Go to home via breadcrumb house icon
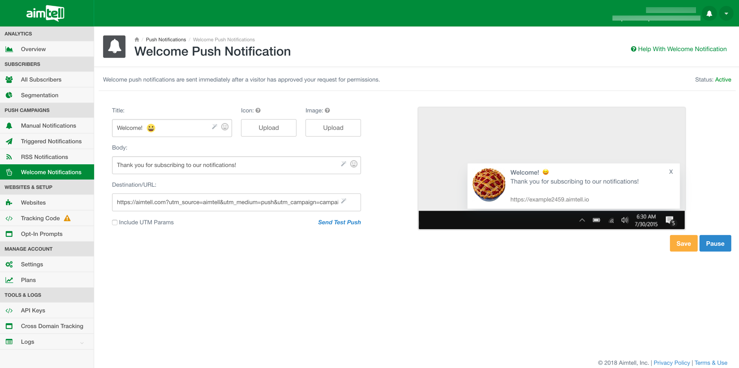739x368 pixels. 137,40
